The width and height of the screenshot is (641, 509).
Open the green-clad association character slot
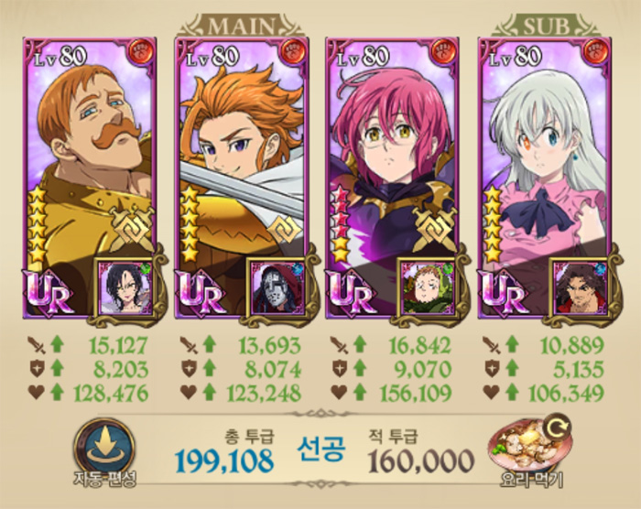tap(428, 287)
